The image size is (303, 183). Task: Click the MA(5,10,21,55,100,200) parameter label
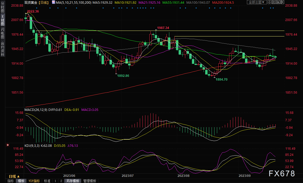click(74, 2)
